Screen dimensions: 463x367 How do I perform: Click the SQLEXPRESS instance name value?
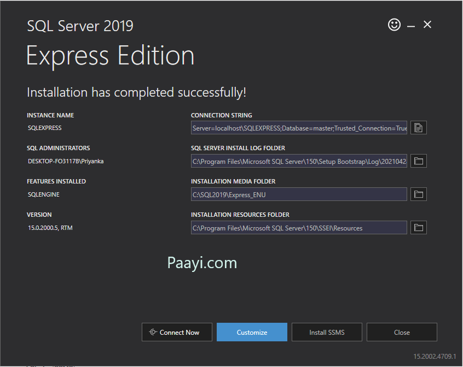[45, 128]
